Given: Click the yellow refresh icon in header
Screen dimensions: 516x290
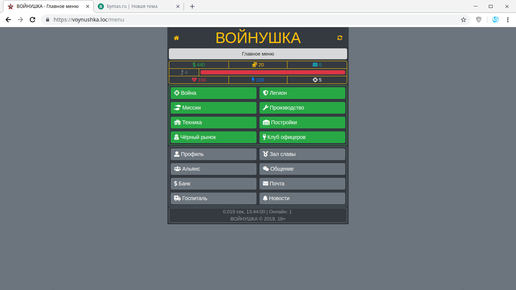Looking at the screenshot, I should pyautogui.click(x=340, y=38).
